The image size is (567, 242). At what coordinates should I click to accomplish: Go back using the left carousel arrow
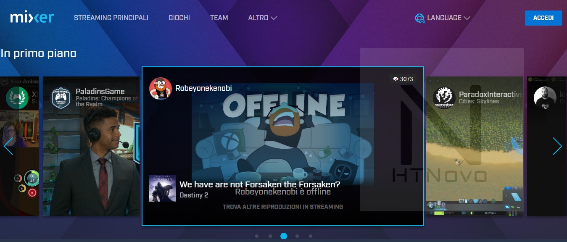click(x=9, y=146)
